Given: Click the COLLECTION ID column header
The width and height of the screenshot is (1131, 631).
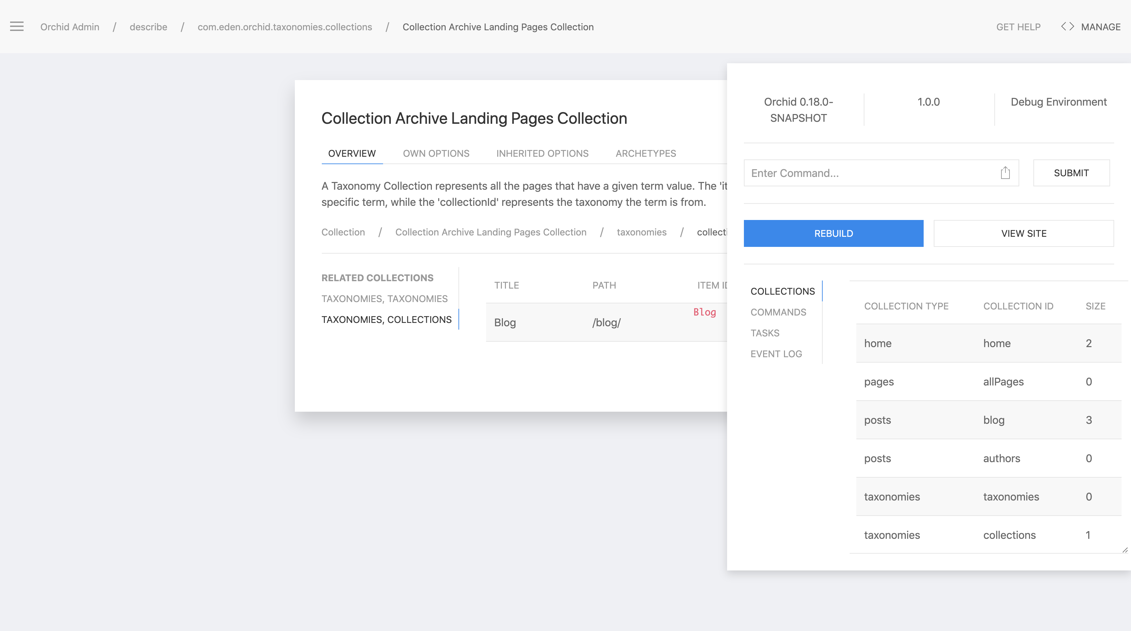Looking at the screenshot, I should [1018, 306].
